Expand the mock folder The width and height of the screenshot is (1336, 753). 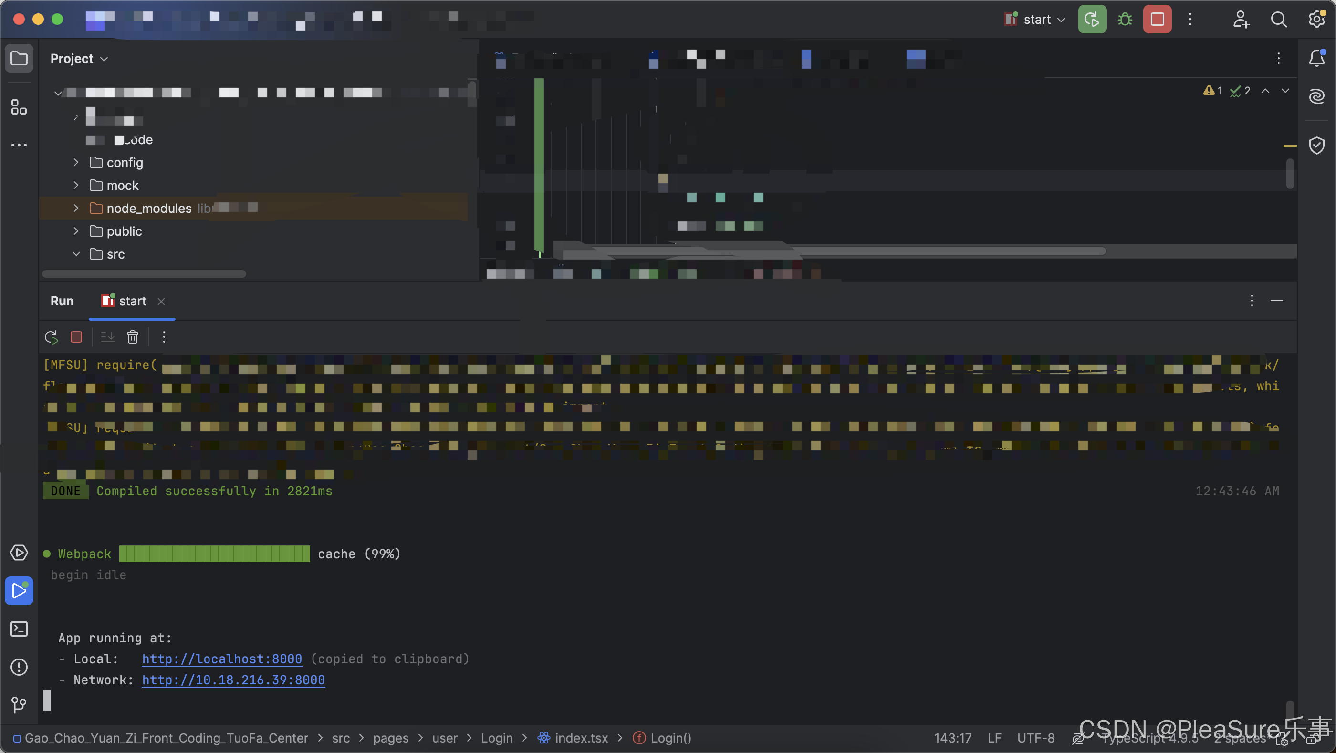[x=76, y=185]
